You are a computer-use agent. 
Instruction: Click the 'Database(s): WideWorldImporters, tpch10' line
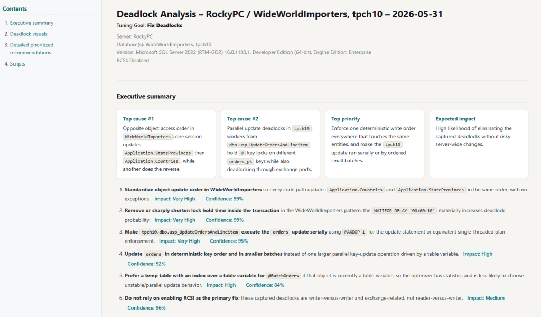click(164, 44)
